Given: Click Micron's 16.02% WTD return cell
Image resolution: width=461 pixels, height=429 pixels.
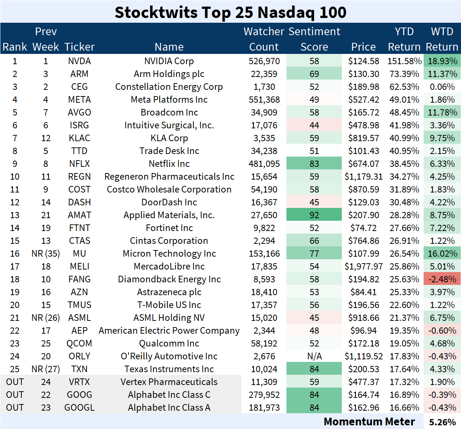Looking at the screenshot, I should click(x=442, y=254).
